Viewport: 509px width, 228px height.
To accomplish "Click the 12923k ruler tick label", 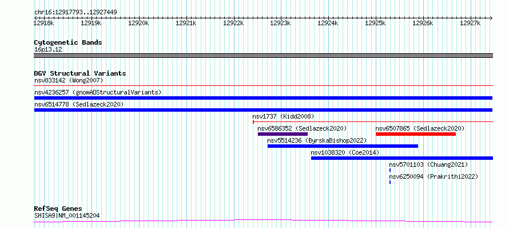I will (x=280, y=23).
